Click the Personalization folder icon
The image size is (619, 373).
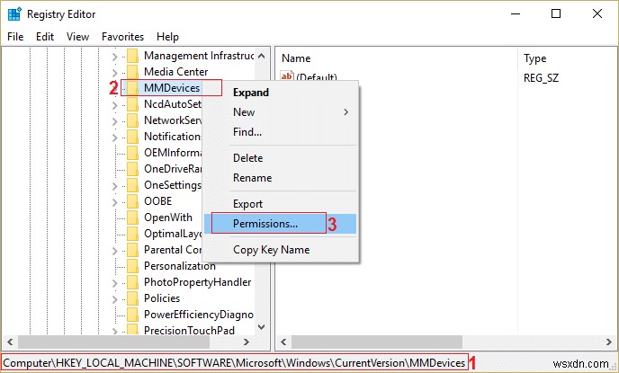(132, 266)
